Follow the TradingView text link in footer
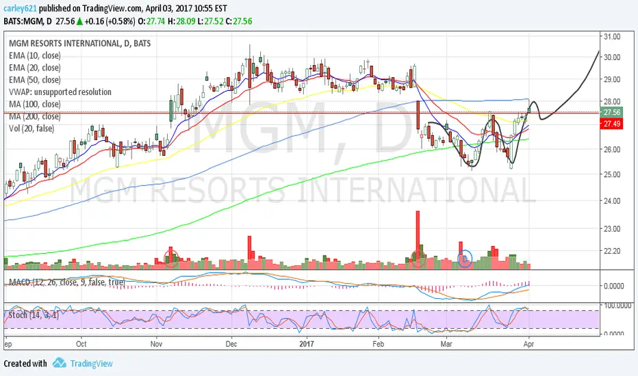 [91, 364]
